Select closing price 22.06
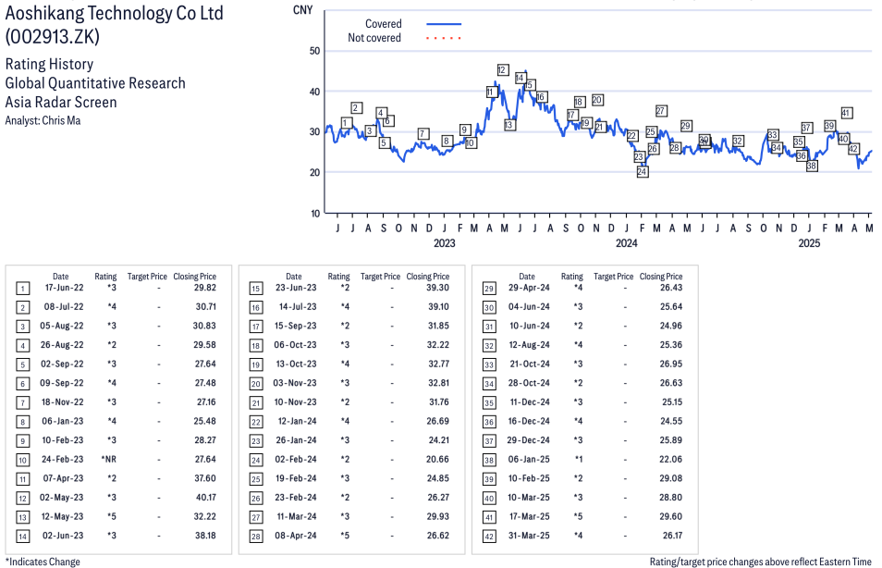This screenshot has height=568, width=882. coord(671,460)
